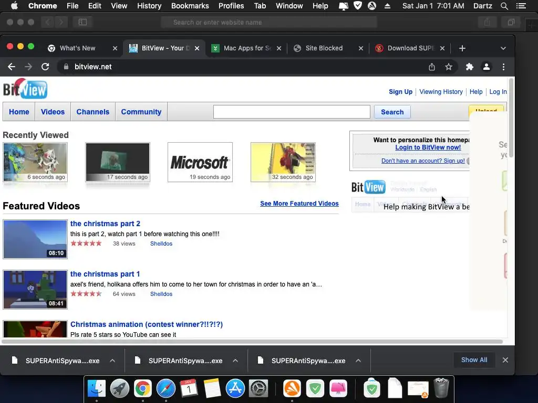Open Chrome in the Dock
538x403 pixels.
pyautogui.click(x=143, y=389)
